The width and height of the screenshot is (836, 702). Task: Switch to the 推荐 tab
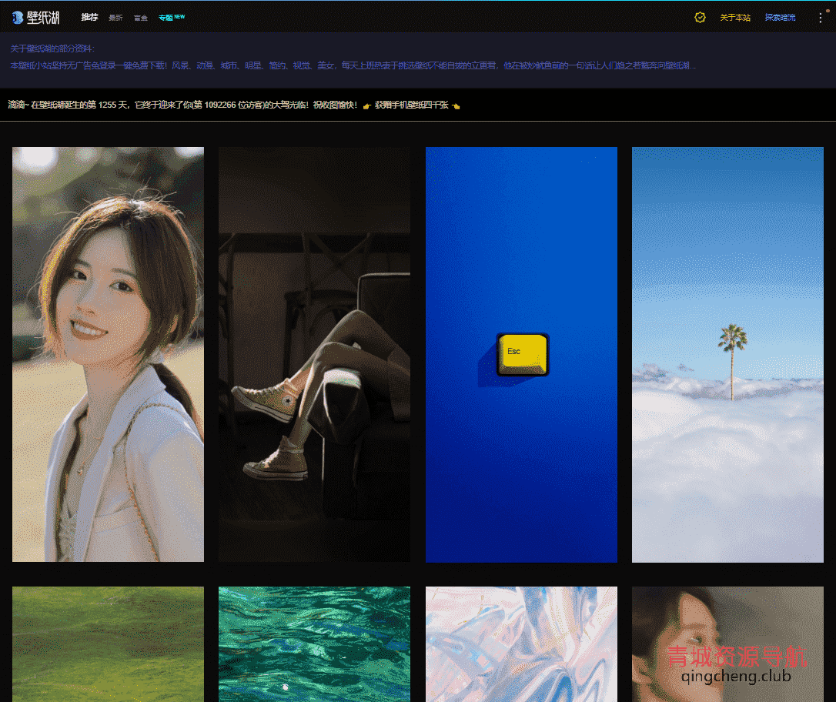(90, 17)
